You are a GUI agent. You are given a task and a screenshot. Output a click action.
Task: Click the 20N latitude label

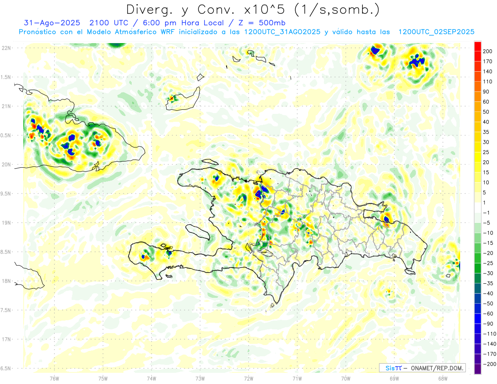click(x=6, y=164)
